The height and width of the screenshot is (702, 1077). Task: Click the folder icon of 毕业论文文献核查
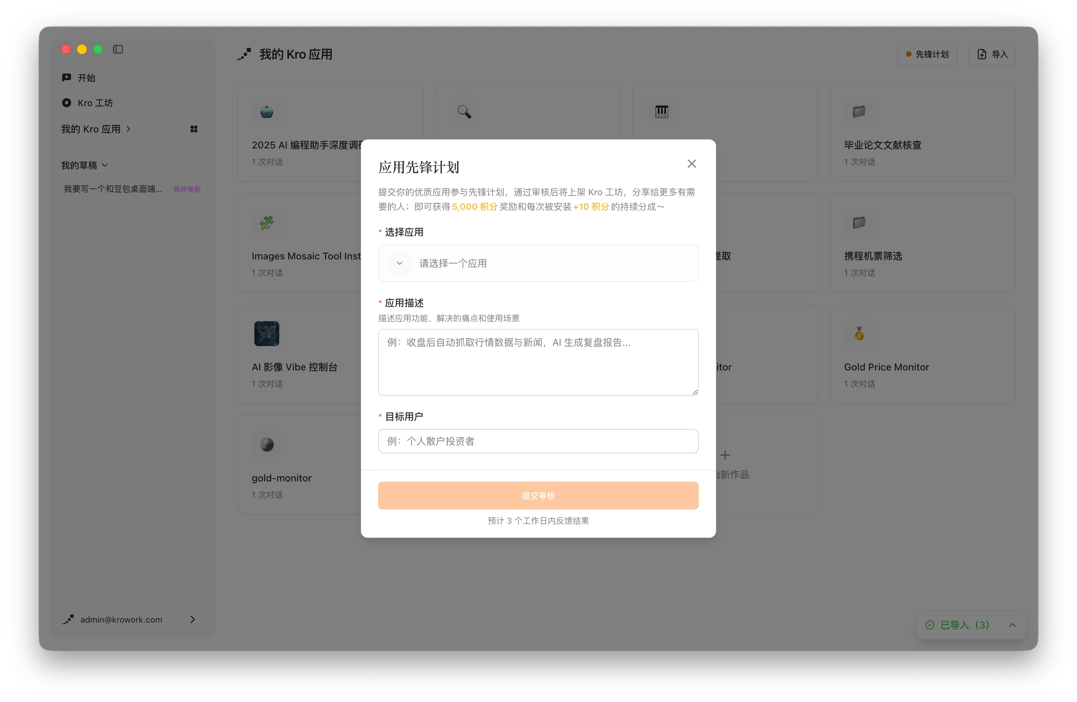coord(859,112)
